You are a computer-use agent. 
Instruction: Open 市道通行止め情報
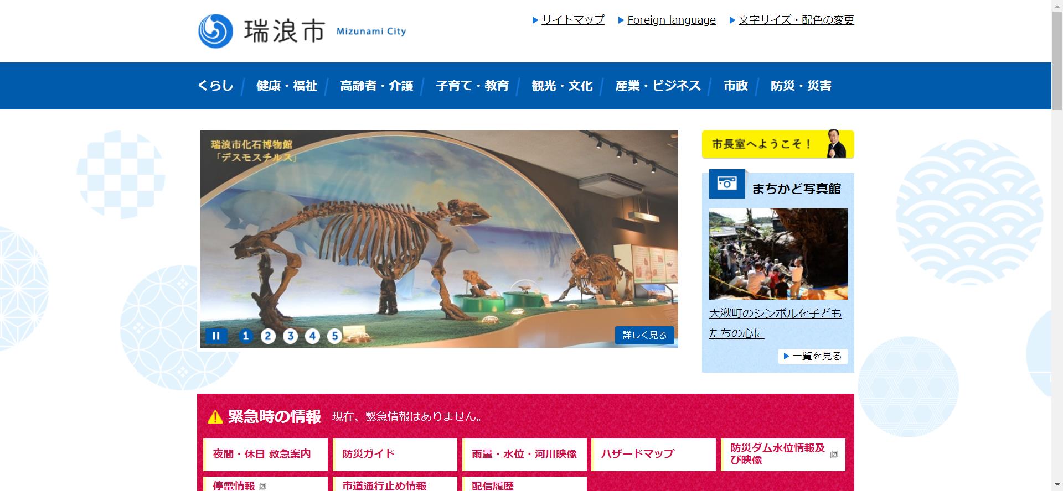click(395, 484)
